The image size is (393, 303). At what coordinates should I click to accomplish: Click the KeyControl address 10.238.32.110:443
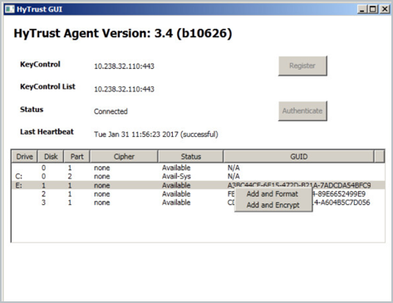124,66
